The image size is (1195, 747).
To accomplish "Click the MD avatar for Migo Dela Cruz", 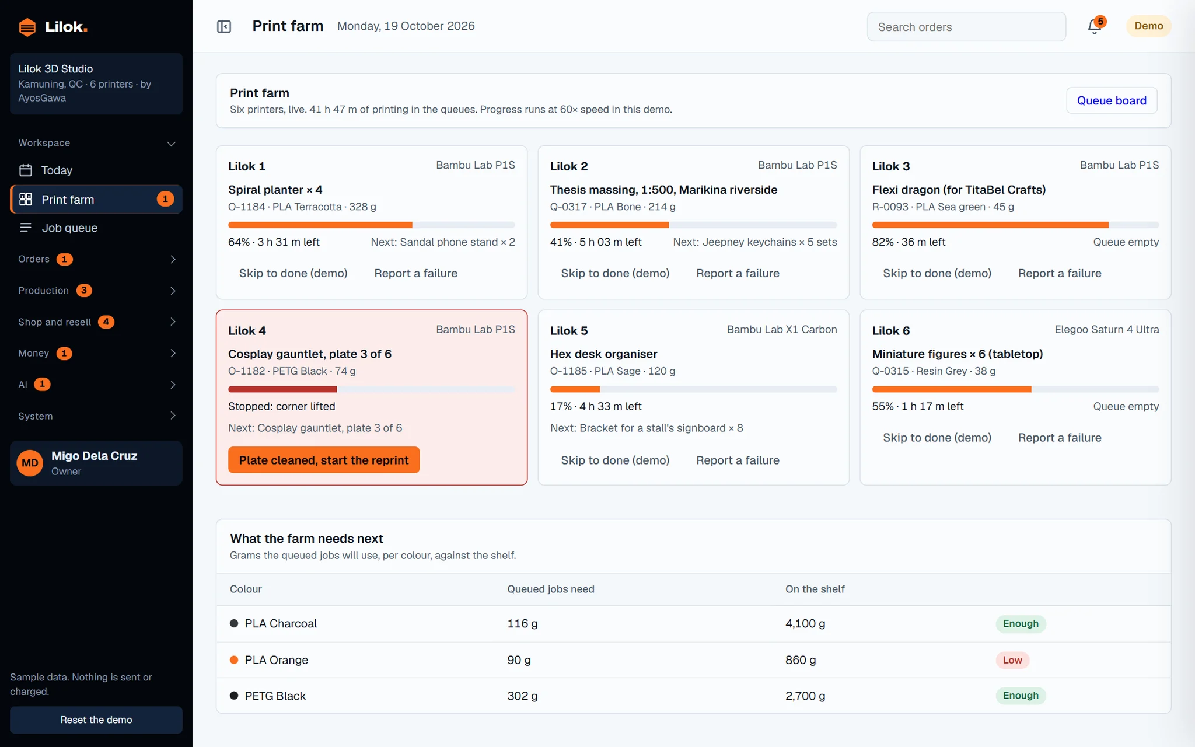I will coord(30,463).
